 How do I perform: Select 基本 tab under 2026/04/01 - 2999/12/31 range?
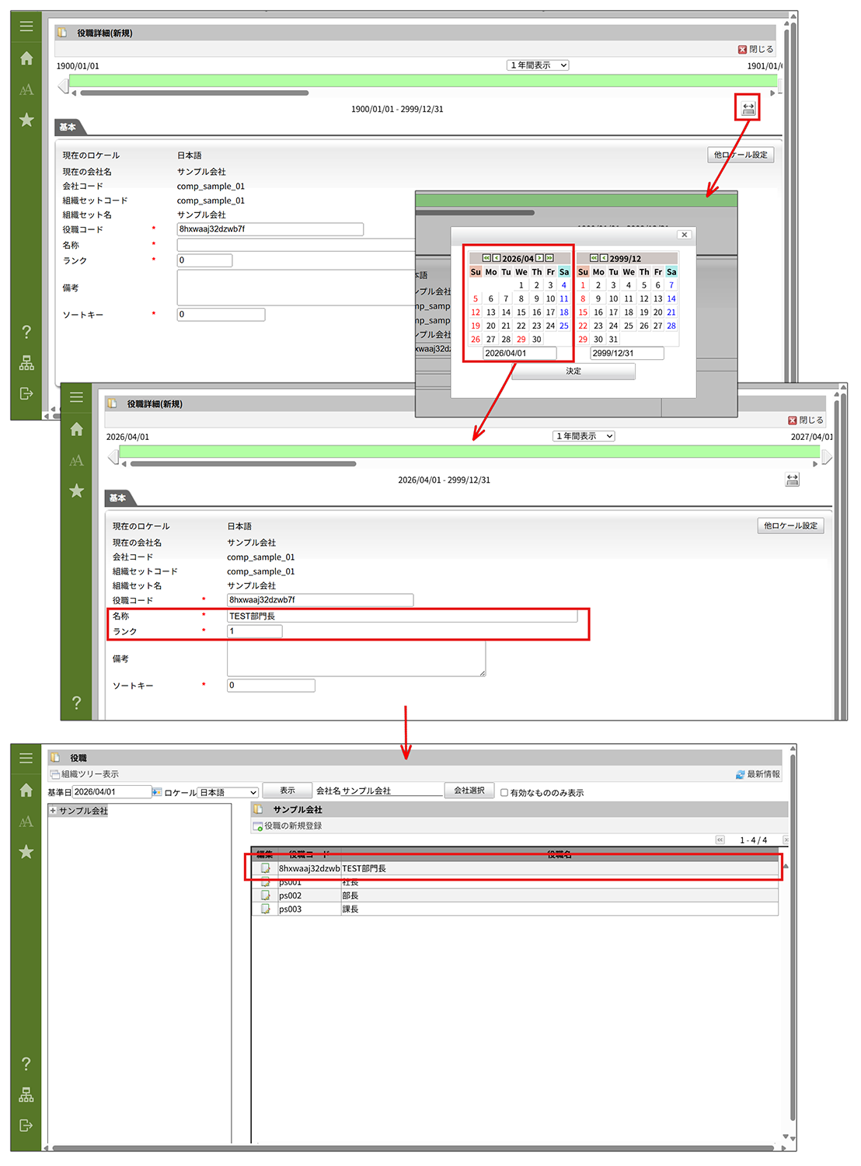[118, 497]
